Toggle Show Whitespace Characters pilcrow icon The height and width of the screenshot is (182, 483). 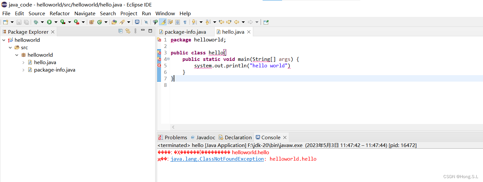185,22
